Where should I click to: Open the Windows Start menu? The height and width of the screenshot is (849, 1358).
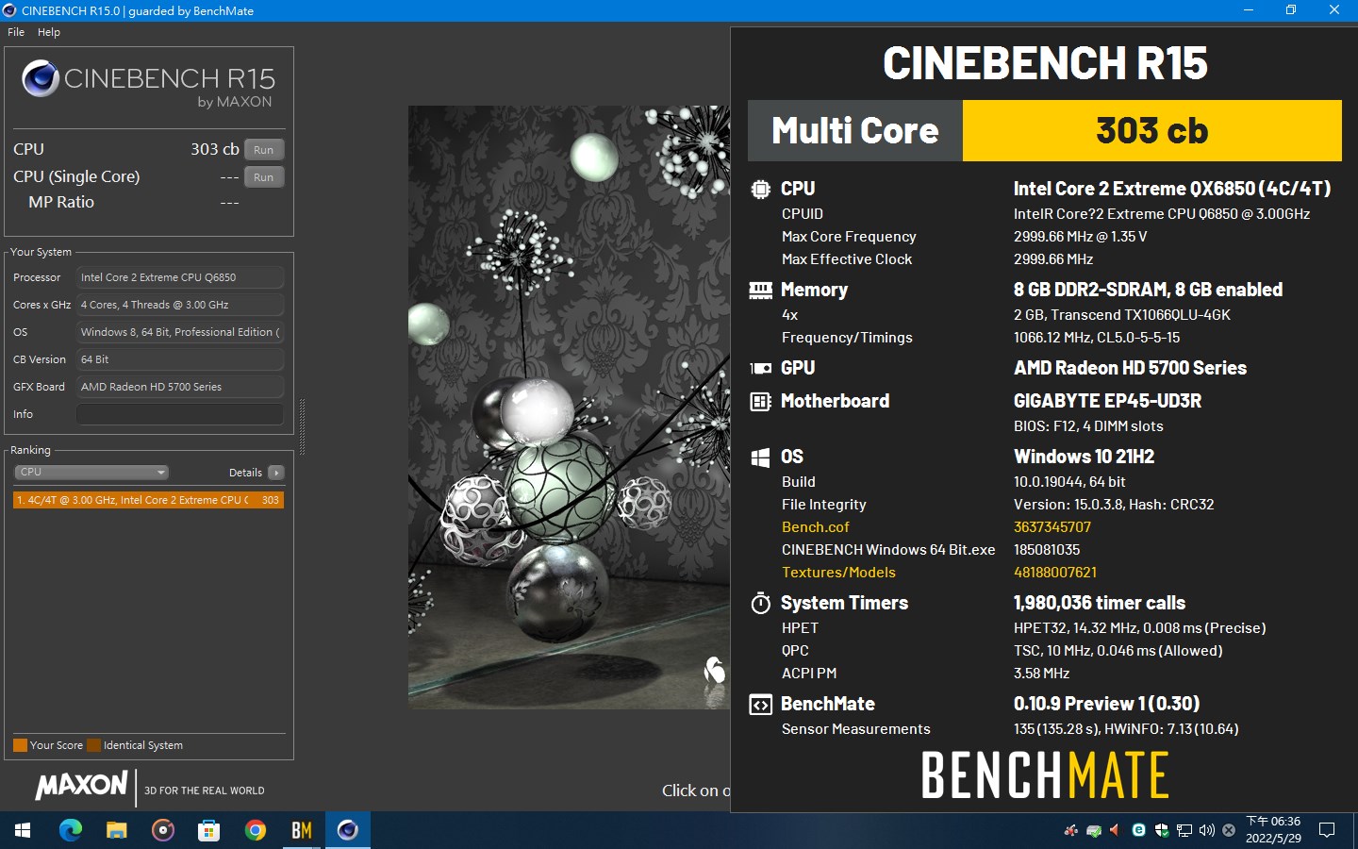pyautogui.click(x=23, y=830)
